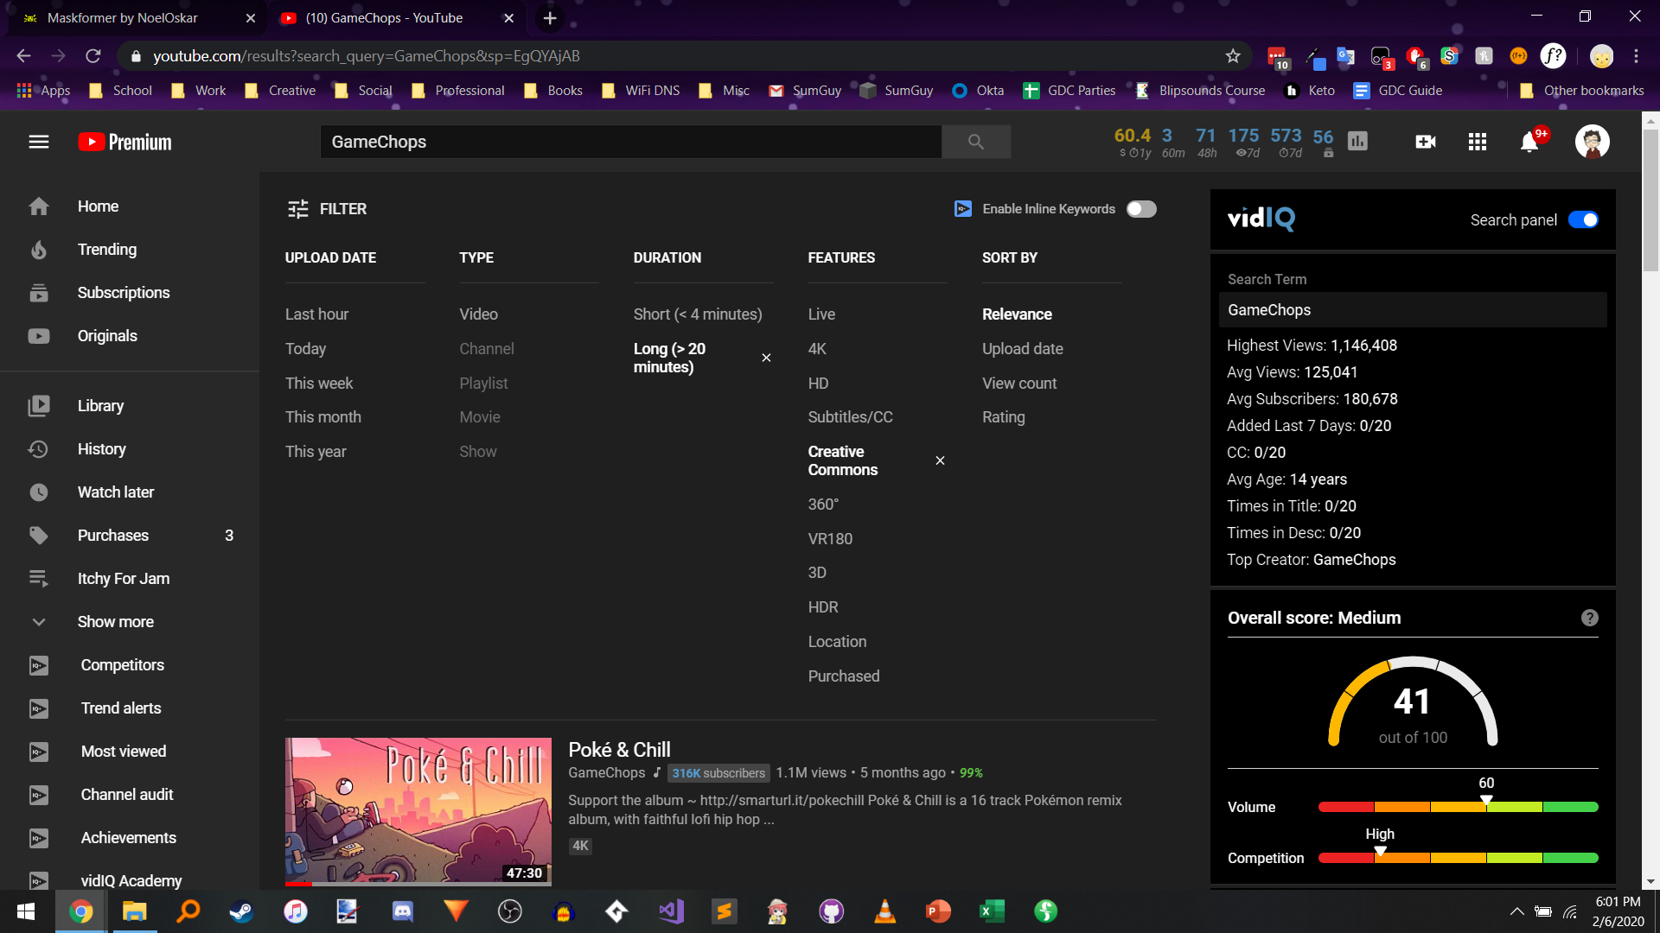Open the School bookmarks folder
The width and height of the screenshot is (1660, 933).
120,91
